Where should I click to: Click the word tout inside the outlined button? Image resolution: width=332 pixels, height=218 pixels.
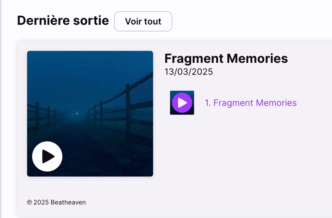click(152, 21)
